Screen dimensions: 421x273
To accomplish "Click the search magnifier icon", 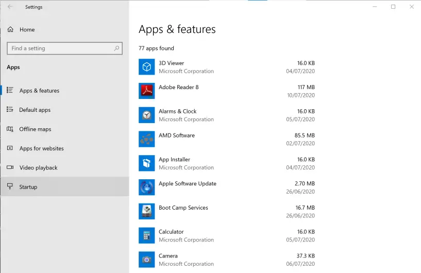I will click(x=116, y=48).
